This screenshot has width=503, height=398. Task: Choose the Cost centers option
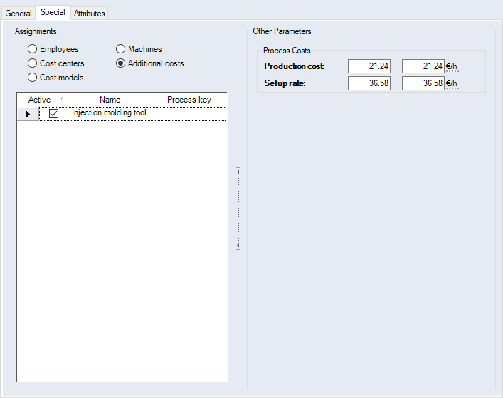click(x=32, y=63)
